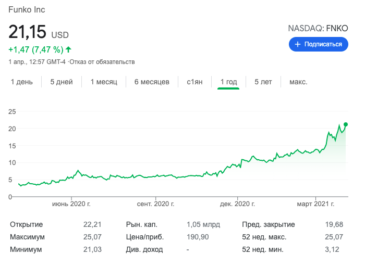Click the "дек. 2020 г." axis label
Viewport: 365px width, 267px height.
pos(236,204)
